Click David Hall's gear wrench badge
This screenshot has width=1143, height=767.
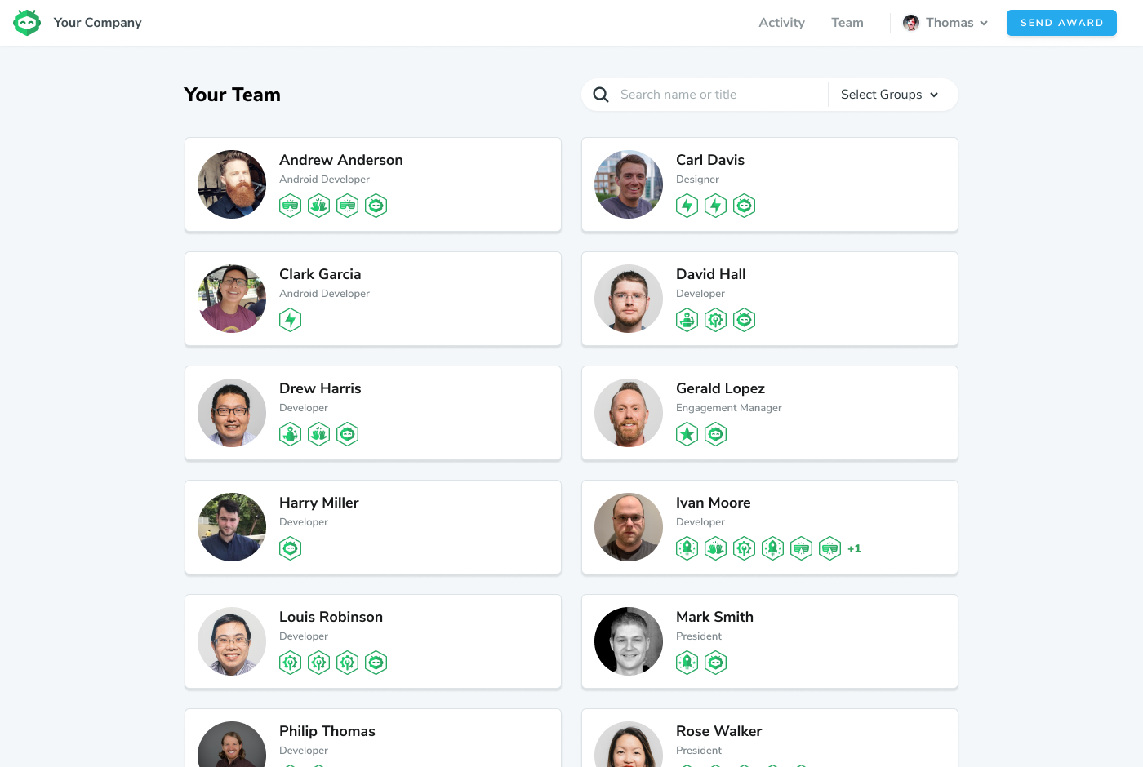(x=715, y=320)
